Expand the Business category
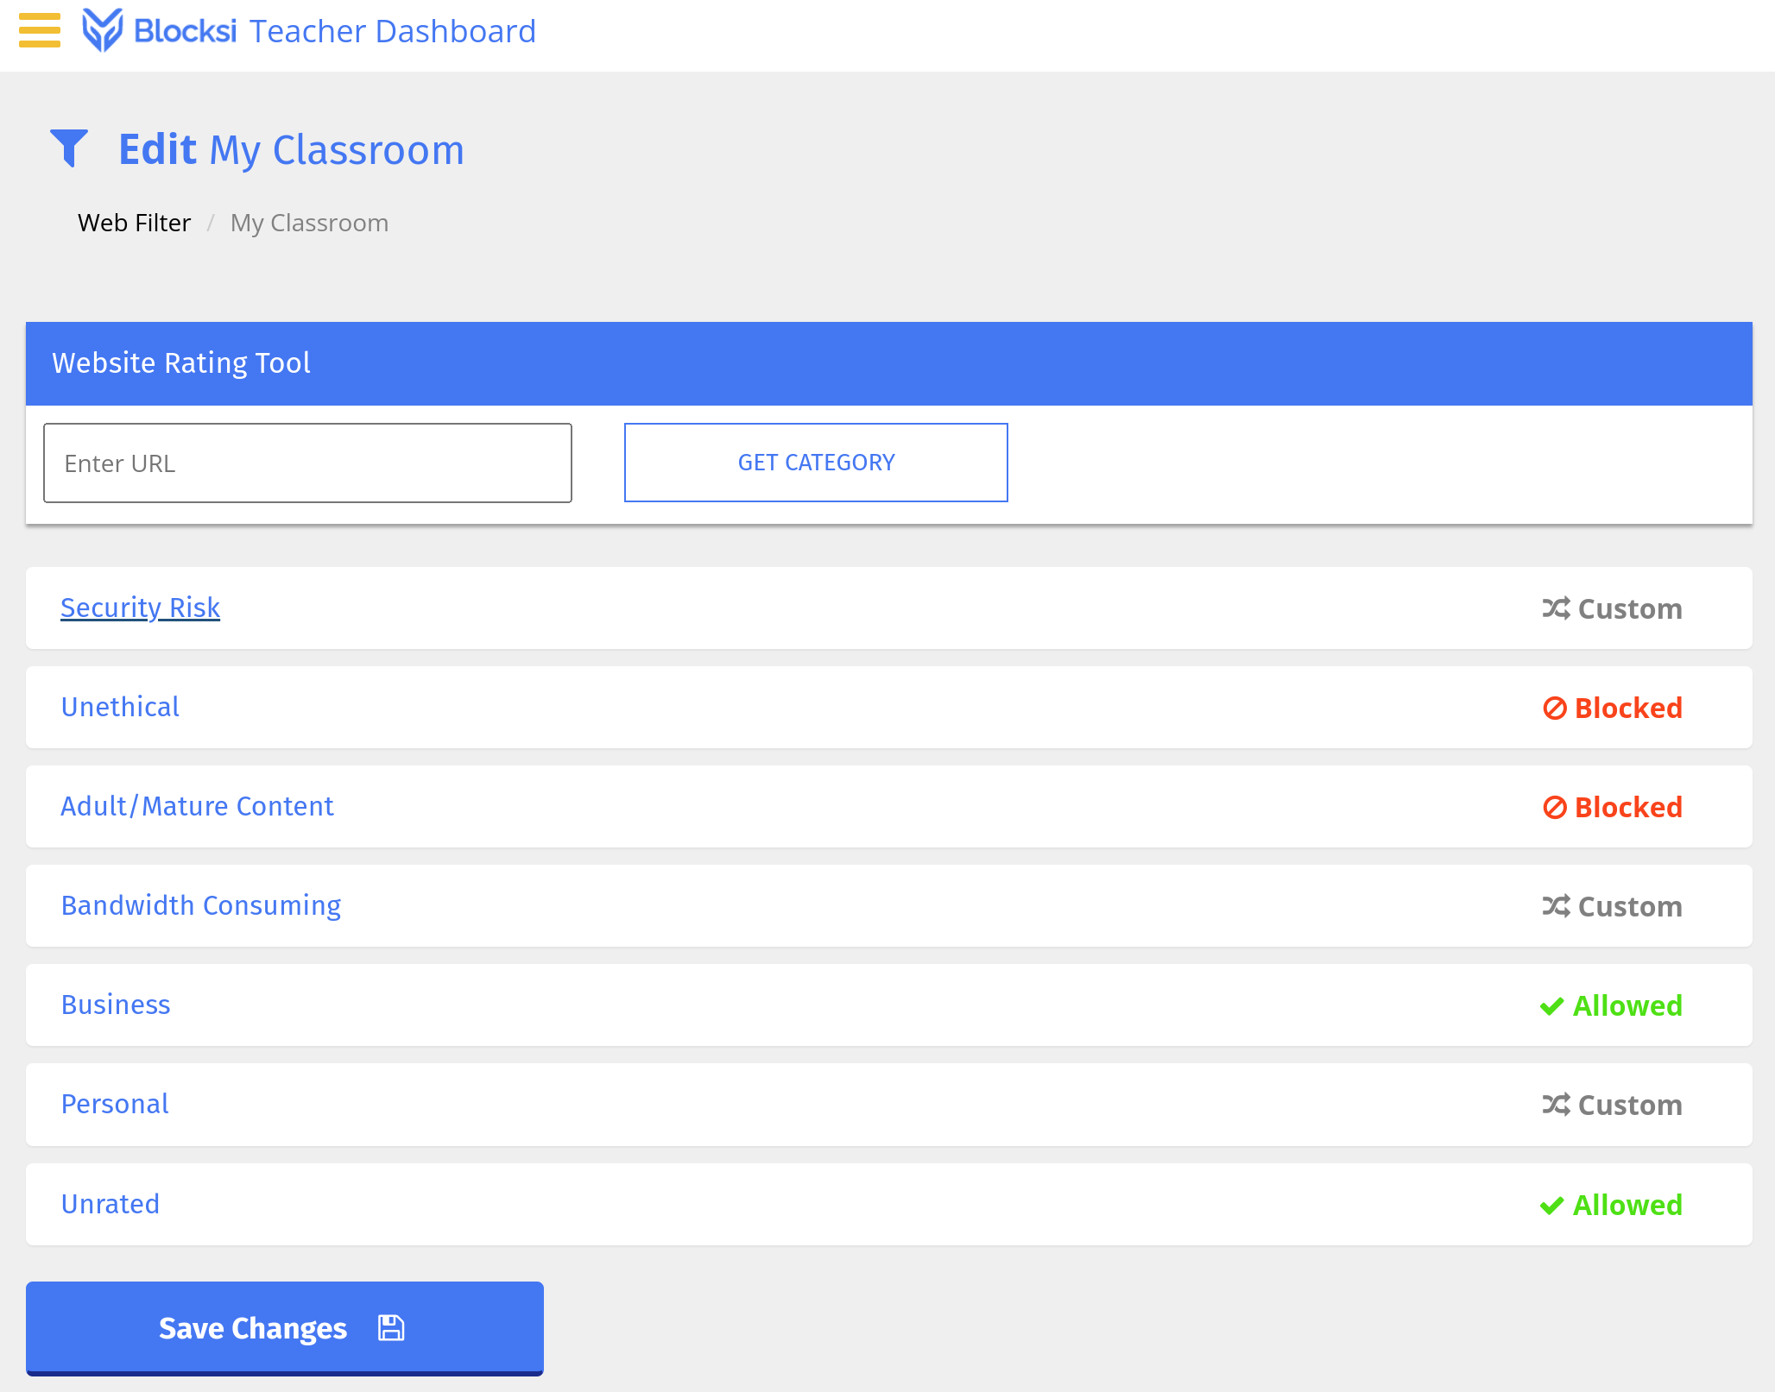This screenshot has height=1392, width=1775. click(x=116, y=1005)
